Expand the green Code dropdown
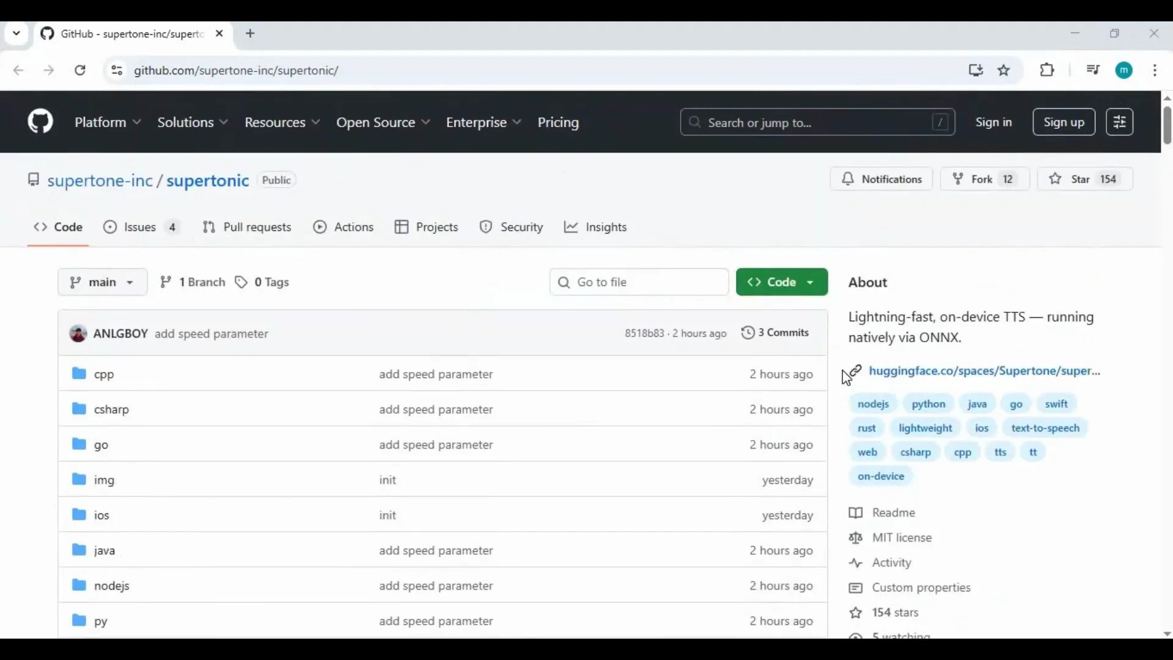1173x660 pixels. click(x=781, y=282)
